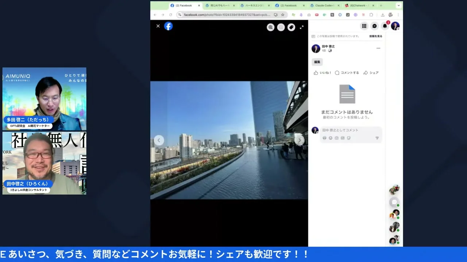This screenshot has height=262, width=467.
Task: Click the 投稿を見る link
Action: (375, 36)
